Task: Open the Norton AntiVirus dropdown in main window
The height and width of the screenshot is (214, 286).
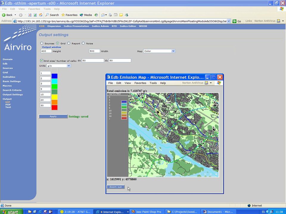Action: 283,21
